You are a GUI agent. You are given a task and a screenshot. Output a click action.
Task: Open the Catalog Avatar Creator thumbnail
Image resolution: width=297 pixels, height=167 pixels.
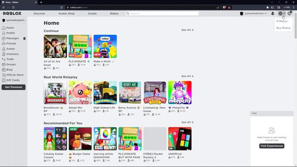click(x=55, y=139)
